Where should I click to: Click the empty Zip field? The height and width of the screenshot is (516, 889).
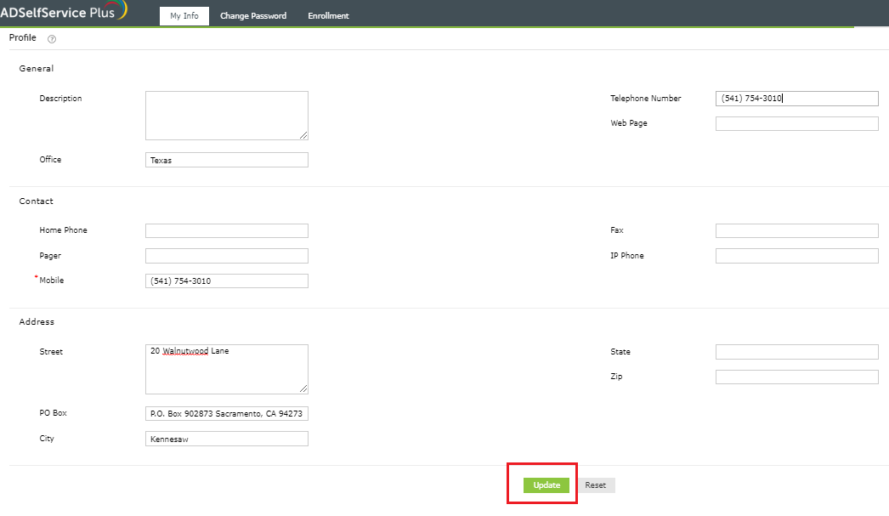click(796, 377)
